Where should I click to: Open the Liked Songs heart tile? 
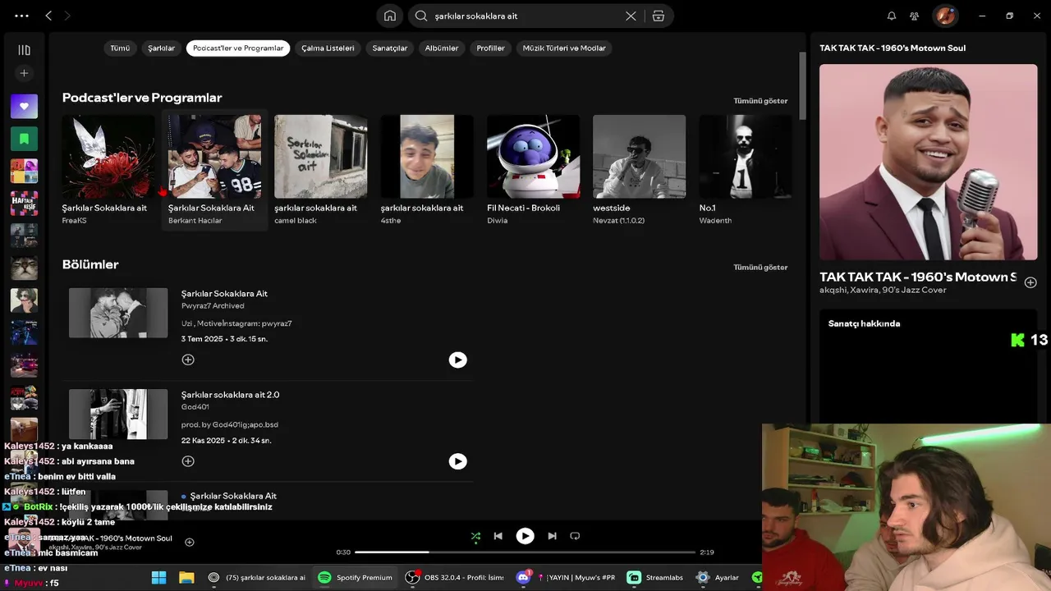point(24,106)
